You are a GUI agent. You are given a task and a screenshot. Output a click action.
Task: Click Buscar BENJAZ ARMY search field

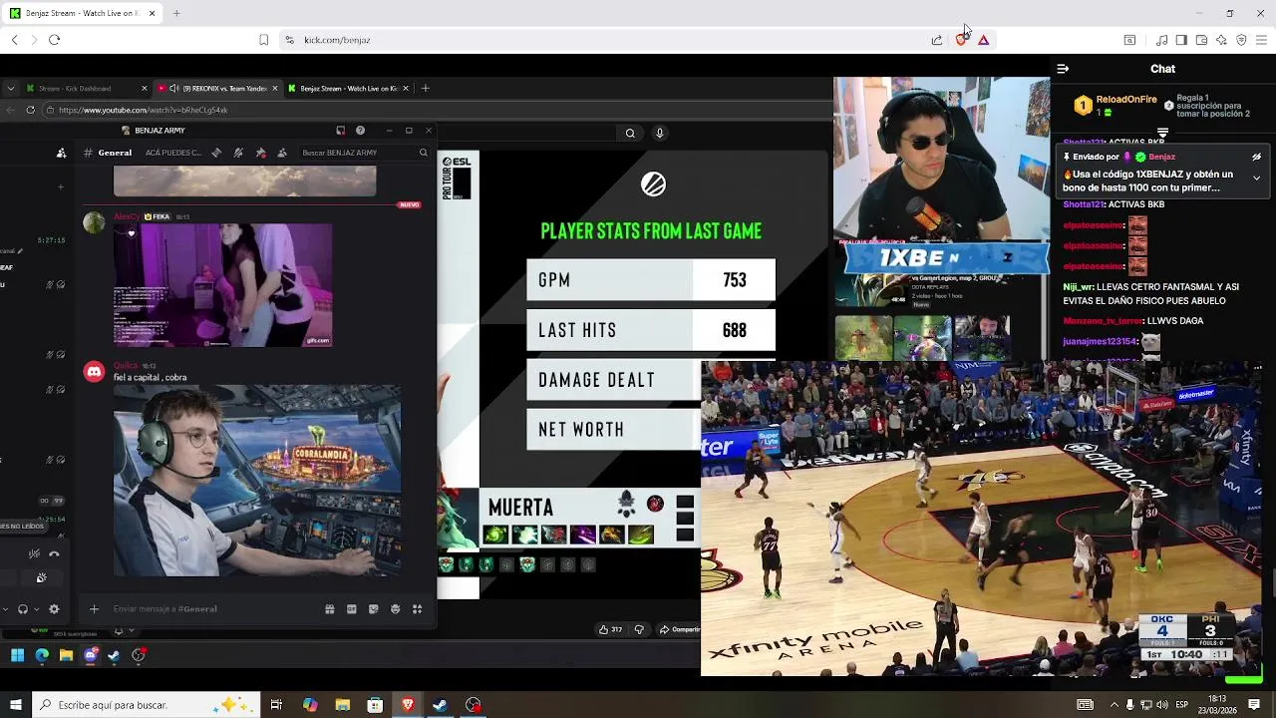point(364,153)
